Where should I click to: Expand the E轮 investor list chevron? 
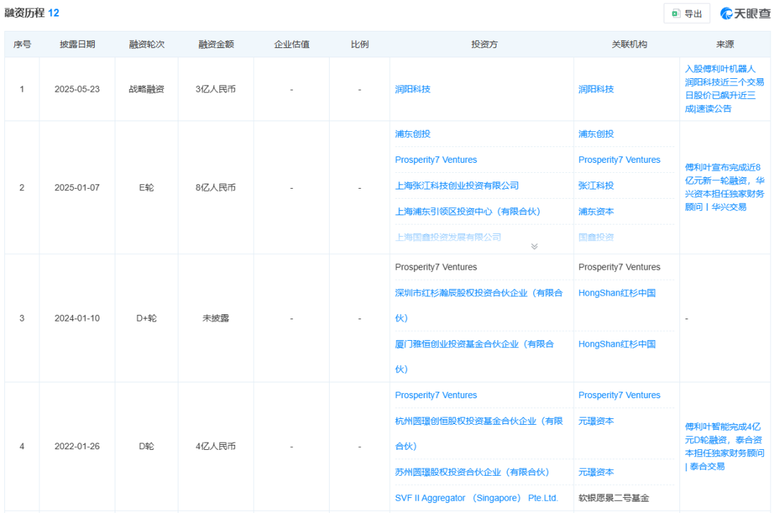coord(534,246)
